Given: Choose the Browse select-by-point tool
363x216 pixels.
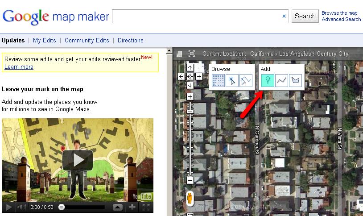Looking at the screenshot, I should tap(232, 80).
